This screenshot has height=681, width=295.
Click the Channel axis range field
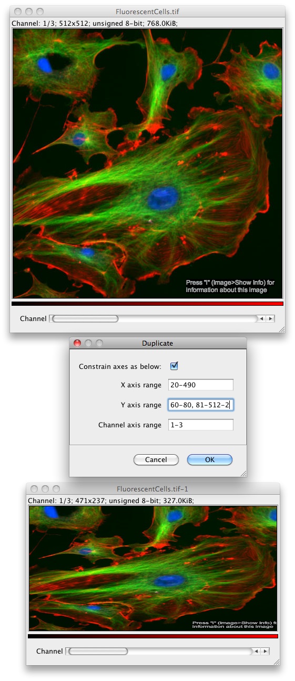tap(201, 425)
